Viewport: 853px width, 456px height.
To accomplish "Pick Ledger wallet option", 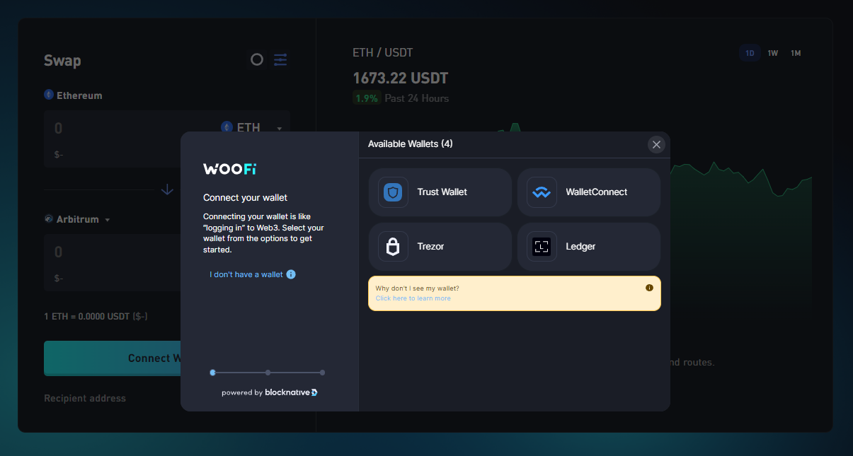I will click(589, 247).
